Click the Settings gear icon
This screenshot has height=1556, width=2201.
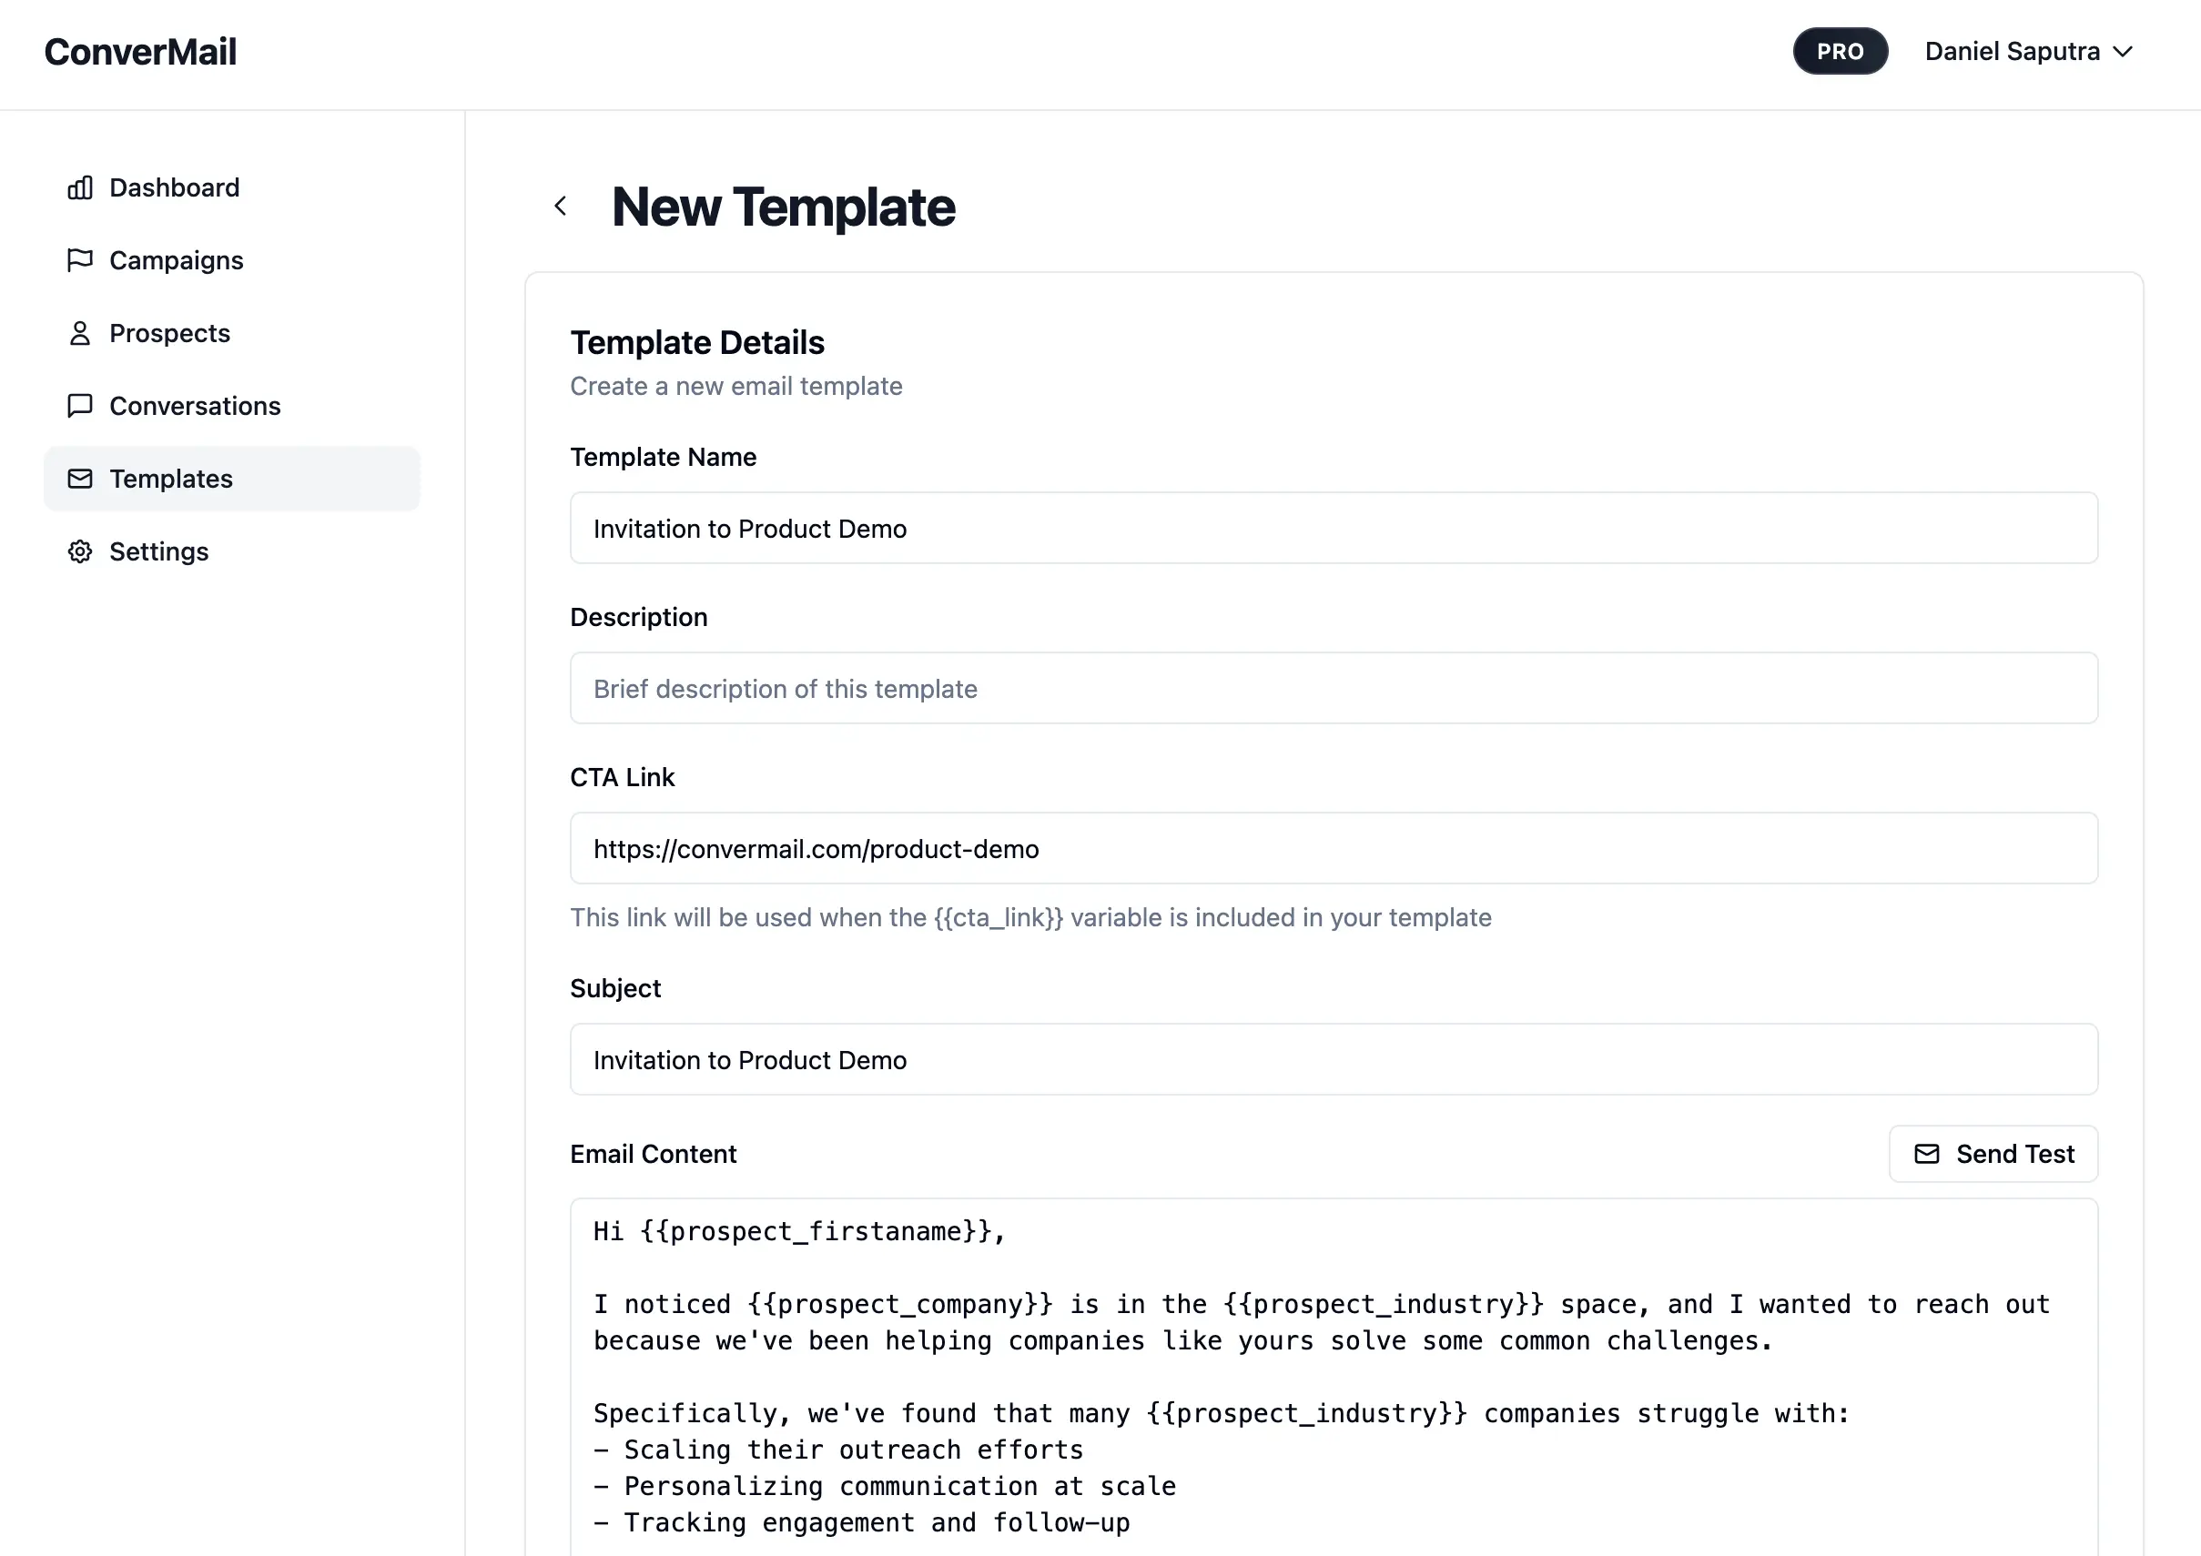[x=80, y=552]
